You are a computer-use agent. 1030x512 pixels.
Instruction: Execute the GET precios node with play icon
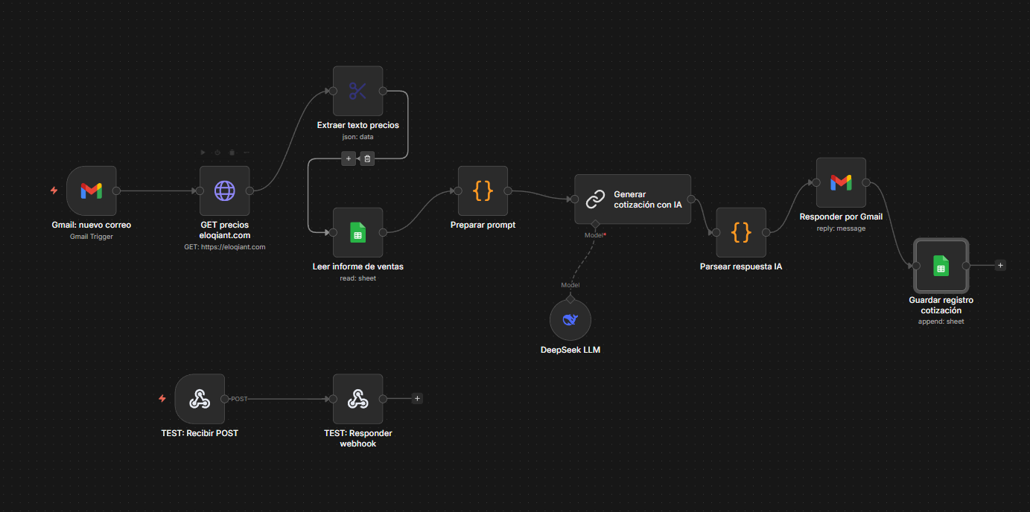203,153
